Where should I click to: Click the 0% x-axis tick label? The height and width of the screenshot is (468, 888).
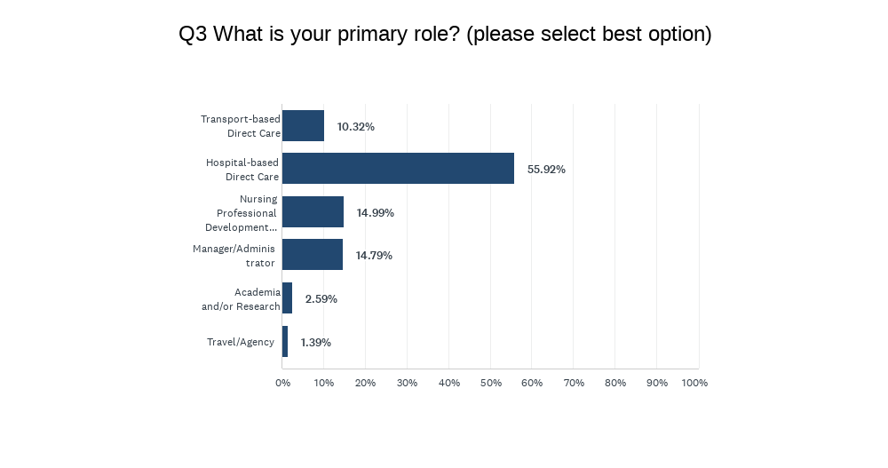coord(282,383)
